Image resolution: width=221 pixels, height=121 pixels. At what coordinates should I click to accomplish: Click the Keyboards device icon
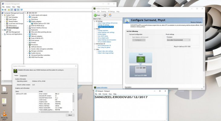(30, 30)
